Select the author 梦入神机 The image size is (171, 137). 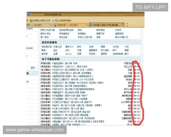tap(105, 50)
